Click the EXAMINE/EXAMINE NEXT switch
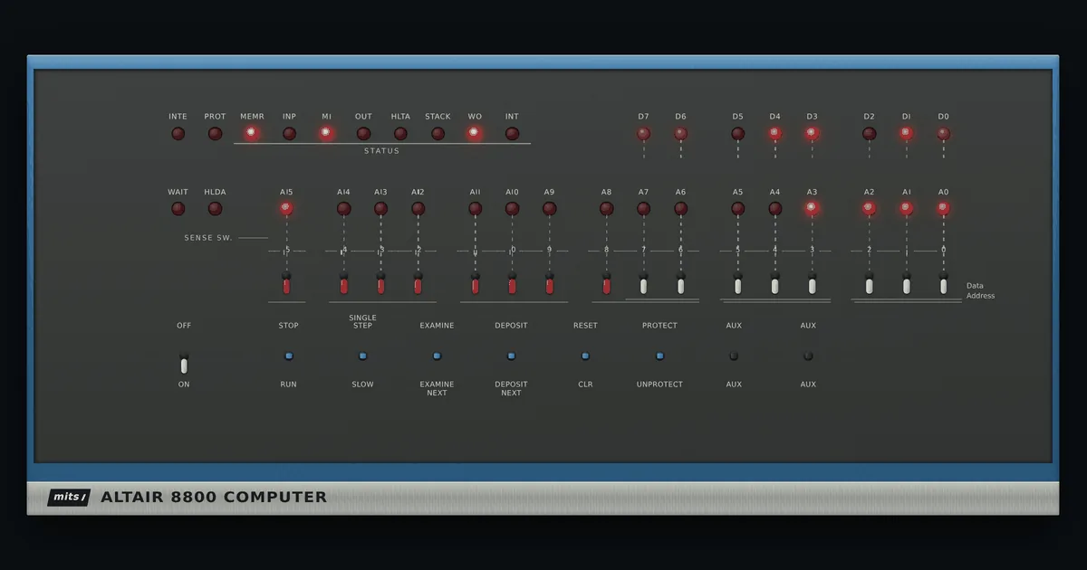The height and width of the screenshot is (570, 1087). point(437,356)
